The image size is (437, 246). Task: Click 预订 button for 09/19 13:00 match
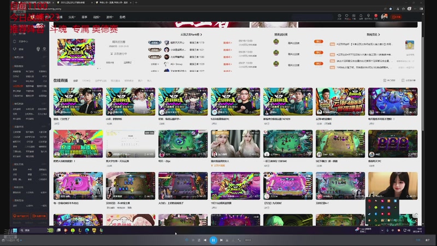pyautogui.click(x=318, y=42)
